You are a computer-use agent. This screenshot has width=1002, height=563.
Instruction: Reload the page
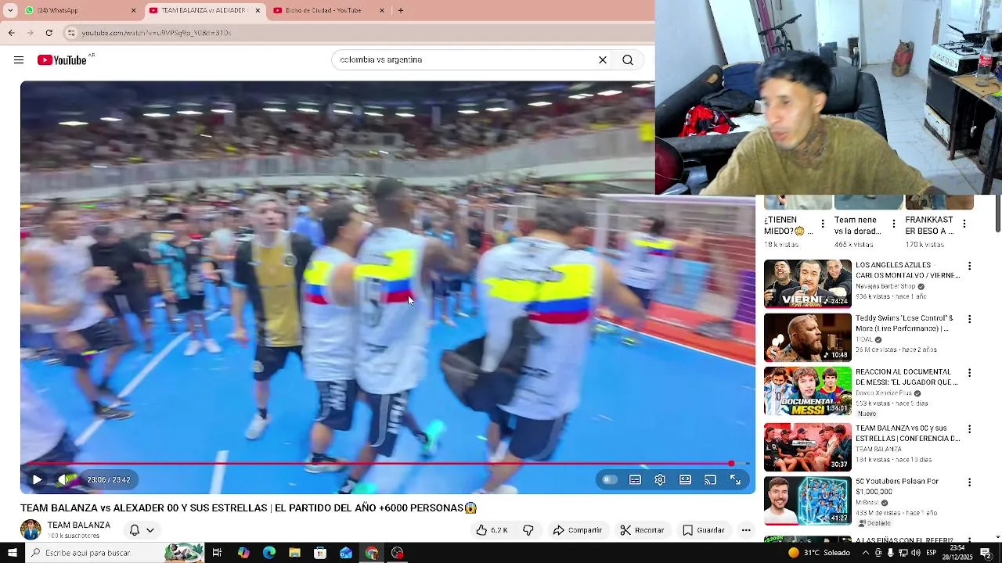point(49,33)
